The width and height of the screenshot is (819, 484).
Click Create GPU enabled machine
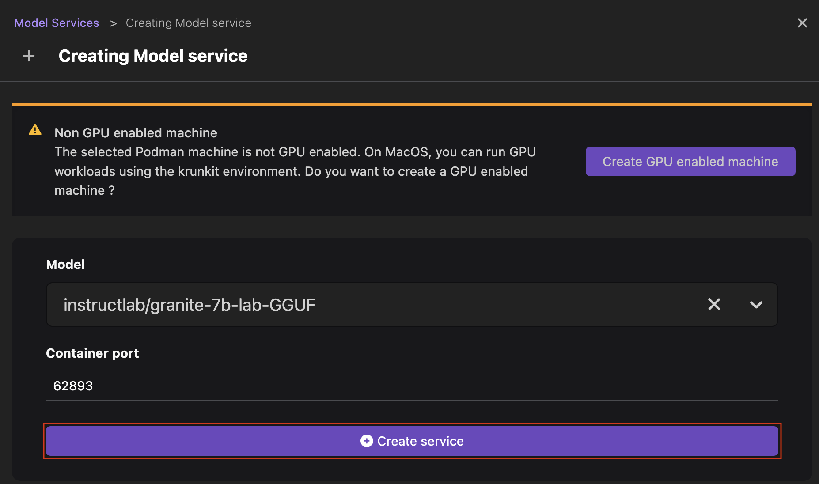point(690,161)
